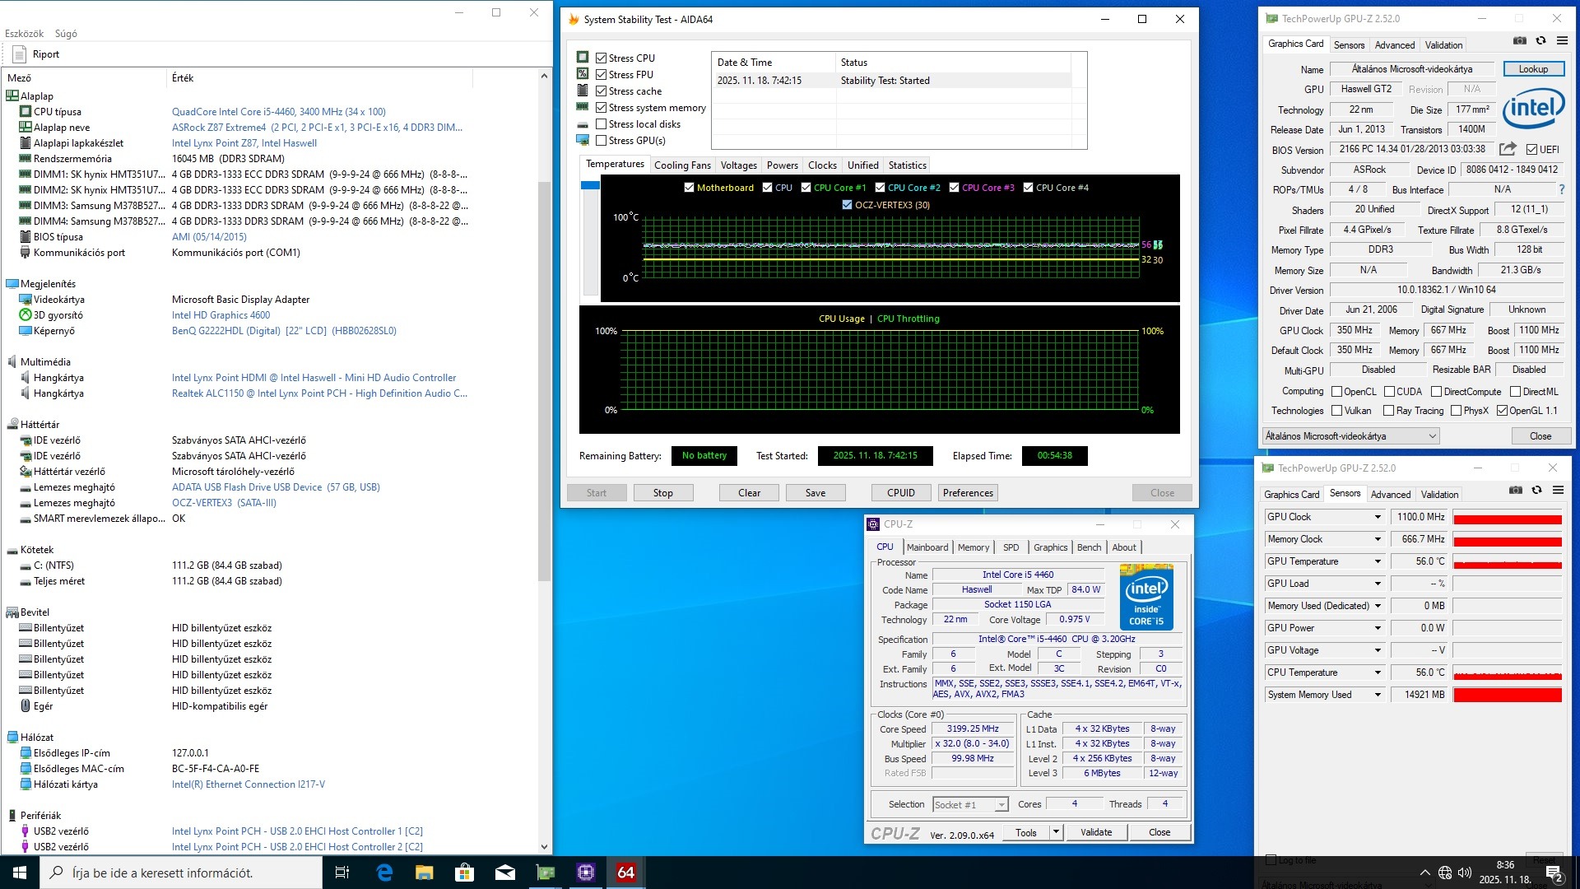Click the Bus Interface question mark icon
This screenshot has width=1580, height=889.
pos(1561,189)
